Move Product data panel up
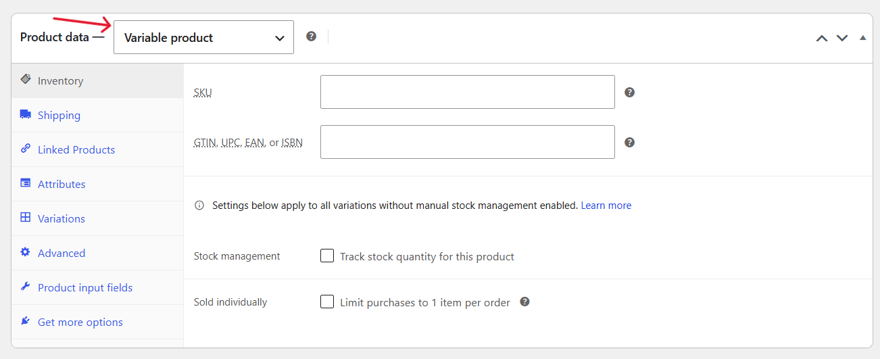Viewport: 880px width, 359px height. (822, 38)
